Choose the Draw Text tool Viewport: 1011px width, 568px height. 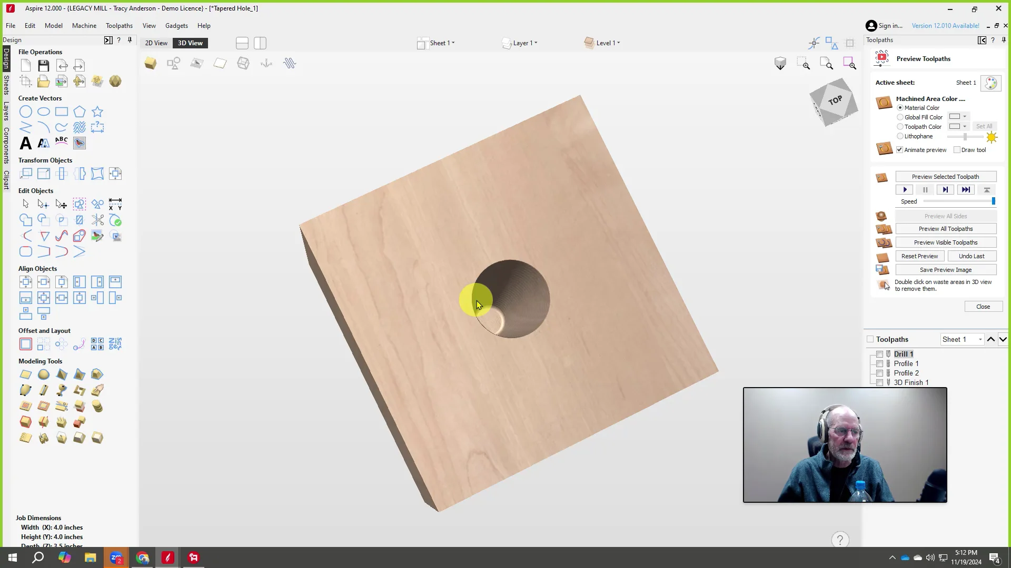tap(25, 143)
